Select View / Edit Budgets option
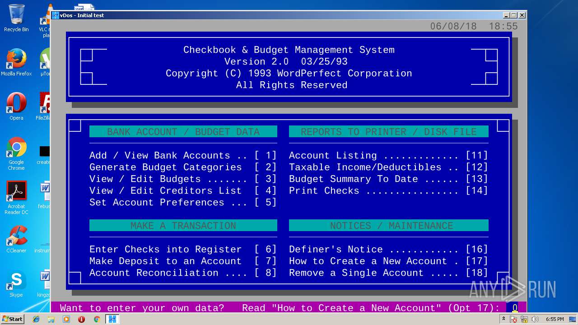Screen dimensions: 578x325 coord(183,179)
